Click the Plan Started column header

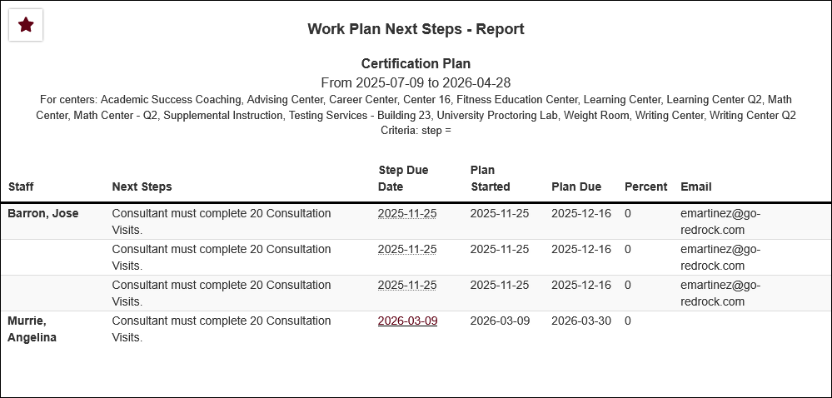tap(490, 178)
